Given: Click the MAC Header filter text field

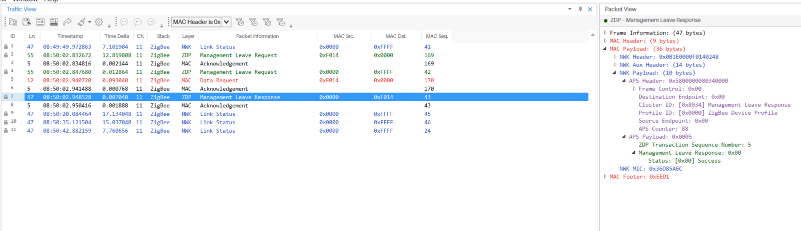Looking at the screenshot, I should pyautogui.click(x=197, y=22).
